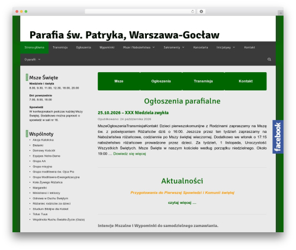296x250 pixels.
Task: Open Ministranci i lektorzy link
Action: [46, 193]
